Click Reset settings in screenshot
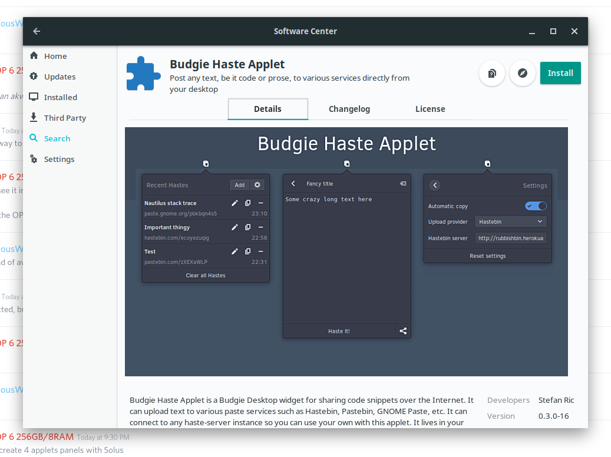 [x=487, y=256]
